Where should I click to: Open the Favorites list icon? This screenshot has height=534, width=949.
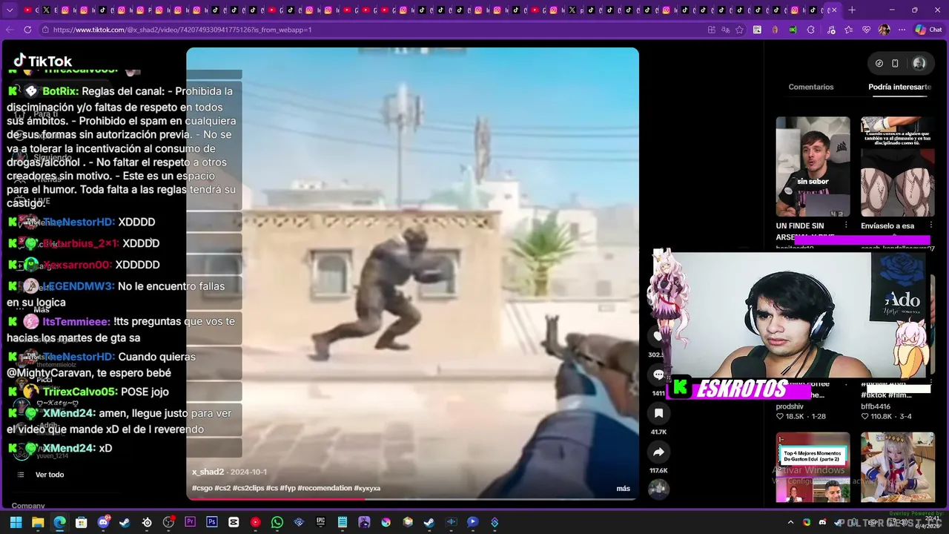click(x=848, y=30)
